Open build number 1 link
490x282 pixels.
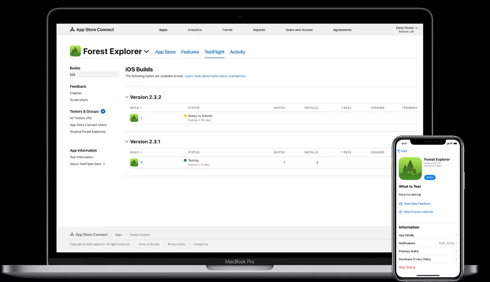[141, 118]
